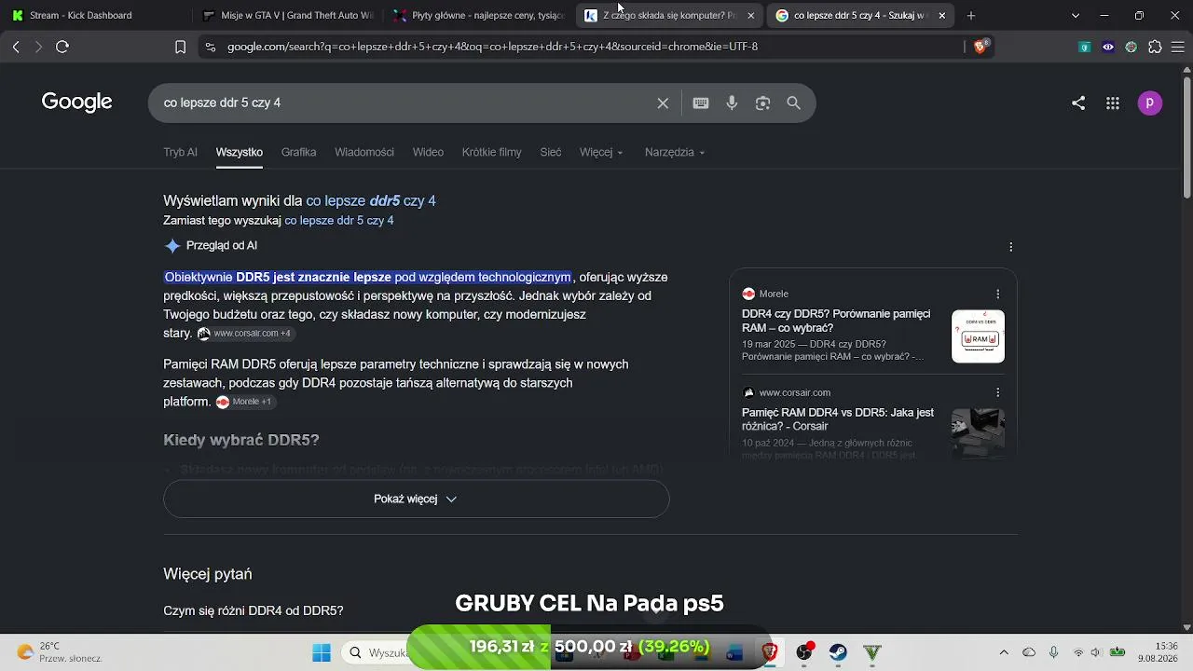Start voice search with the microphone
Viewport: 1193px width, 671px height.
[x=732, y=103]
